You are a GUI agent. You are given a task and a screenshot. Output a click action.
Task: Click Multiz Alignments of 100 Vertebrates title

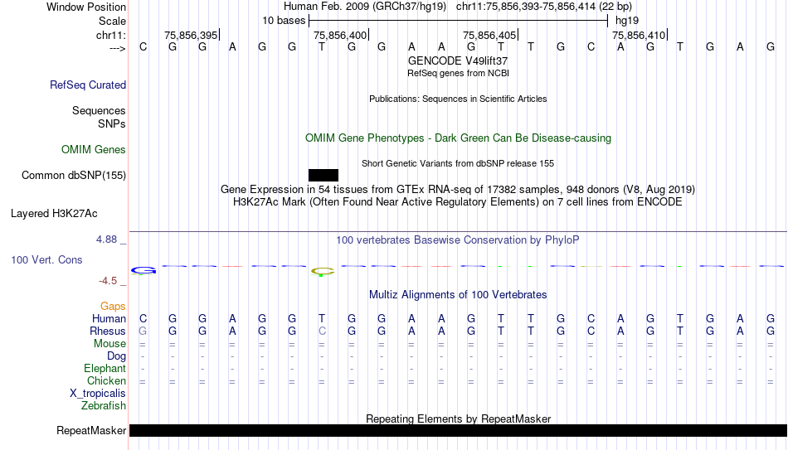[458, 295]
